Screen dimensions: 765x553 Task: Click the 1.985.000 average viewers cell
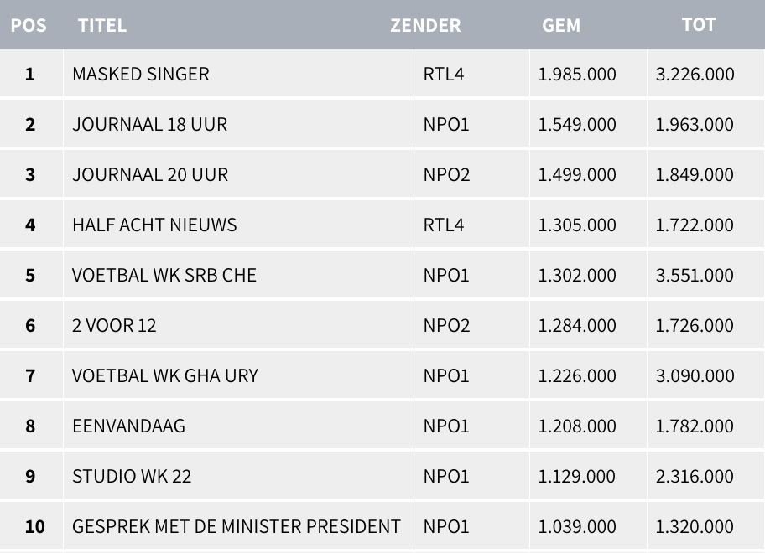[x=577, y=74]
